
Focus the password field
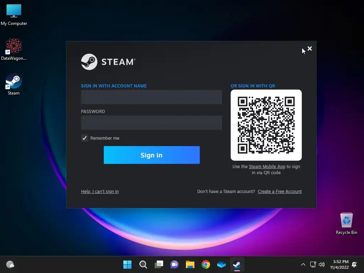151,123
